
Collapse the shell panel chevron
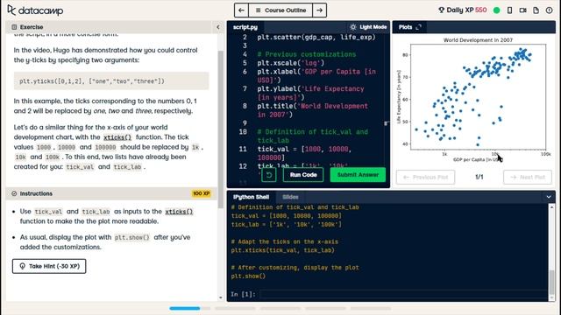point(549,197)
